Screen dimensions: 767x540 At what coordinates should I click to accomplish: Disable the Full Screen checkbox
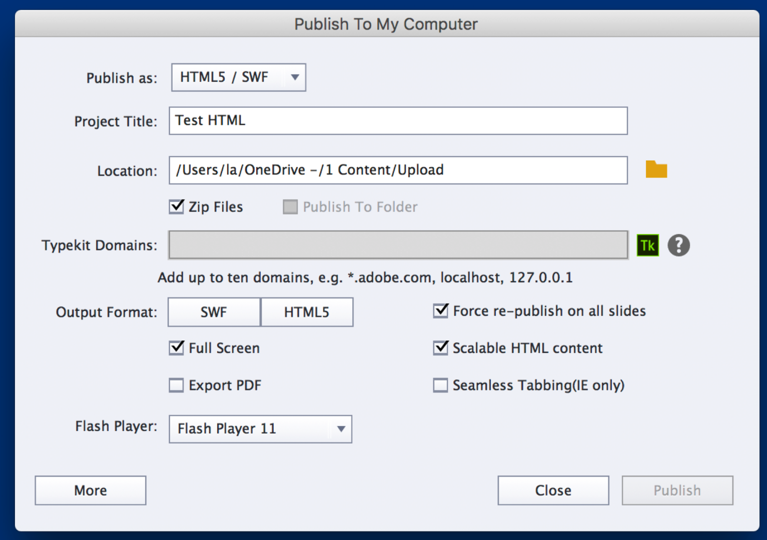(177, 347)
